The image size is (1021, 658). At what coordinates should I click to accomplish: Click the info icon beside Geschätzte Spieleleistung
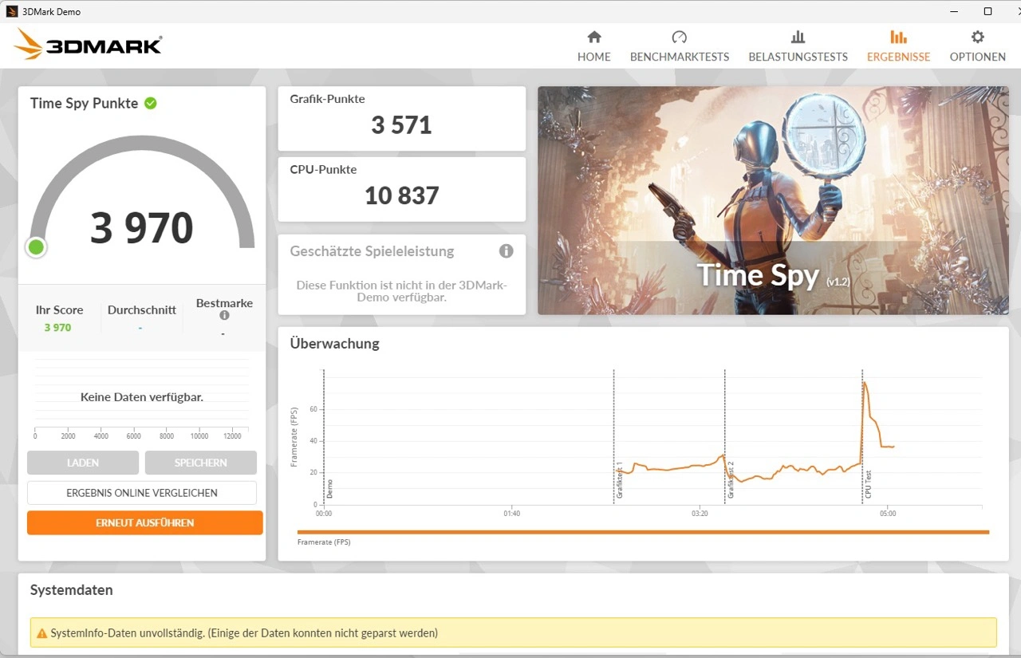pos(506,251)
